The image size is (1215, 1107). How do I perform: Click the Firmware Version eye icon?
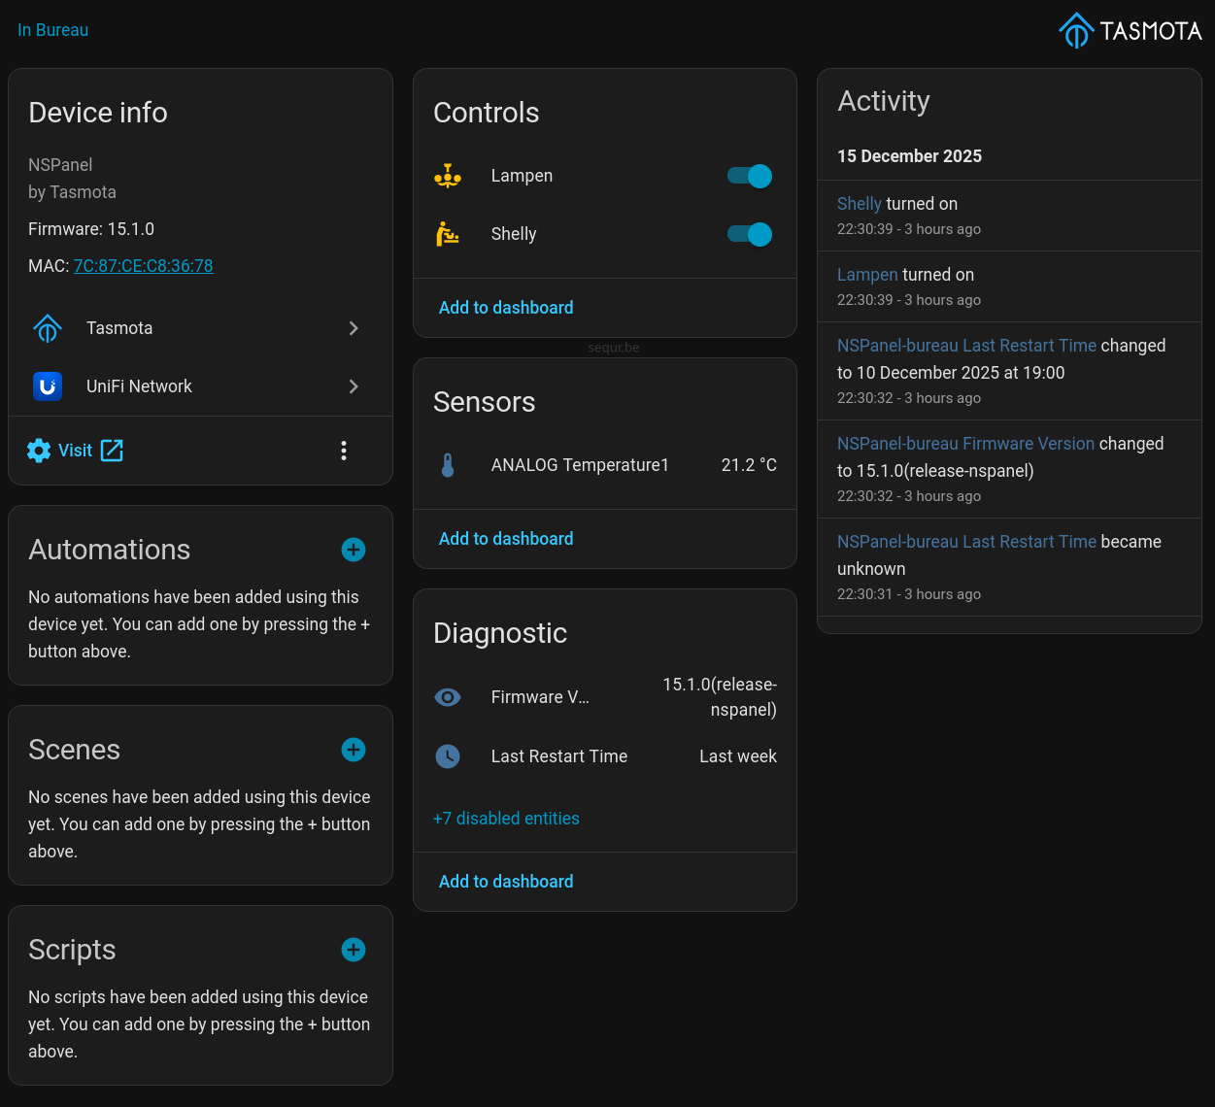(448, 697)
